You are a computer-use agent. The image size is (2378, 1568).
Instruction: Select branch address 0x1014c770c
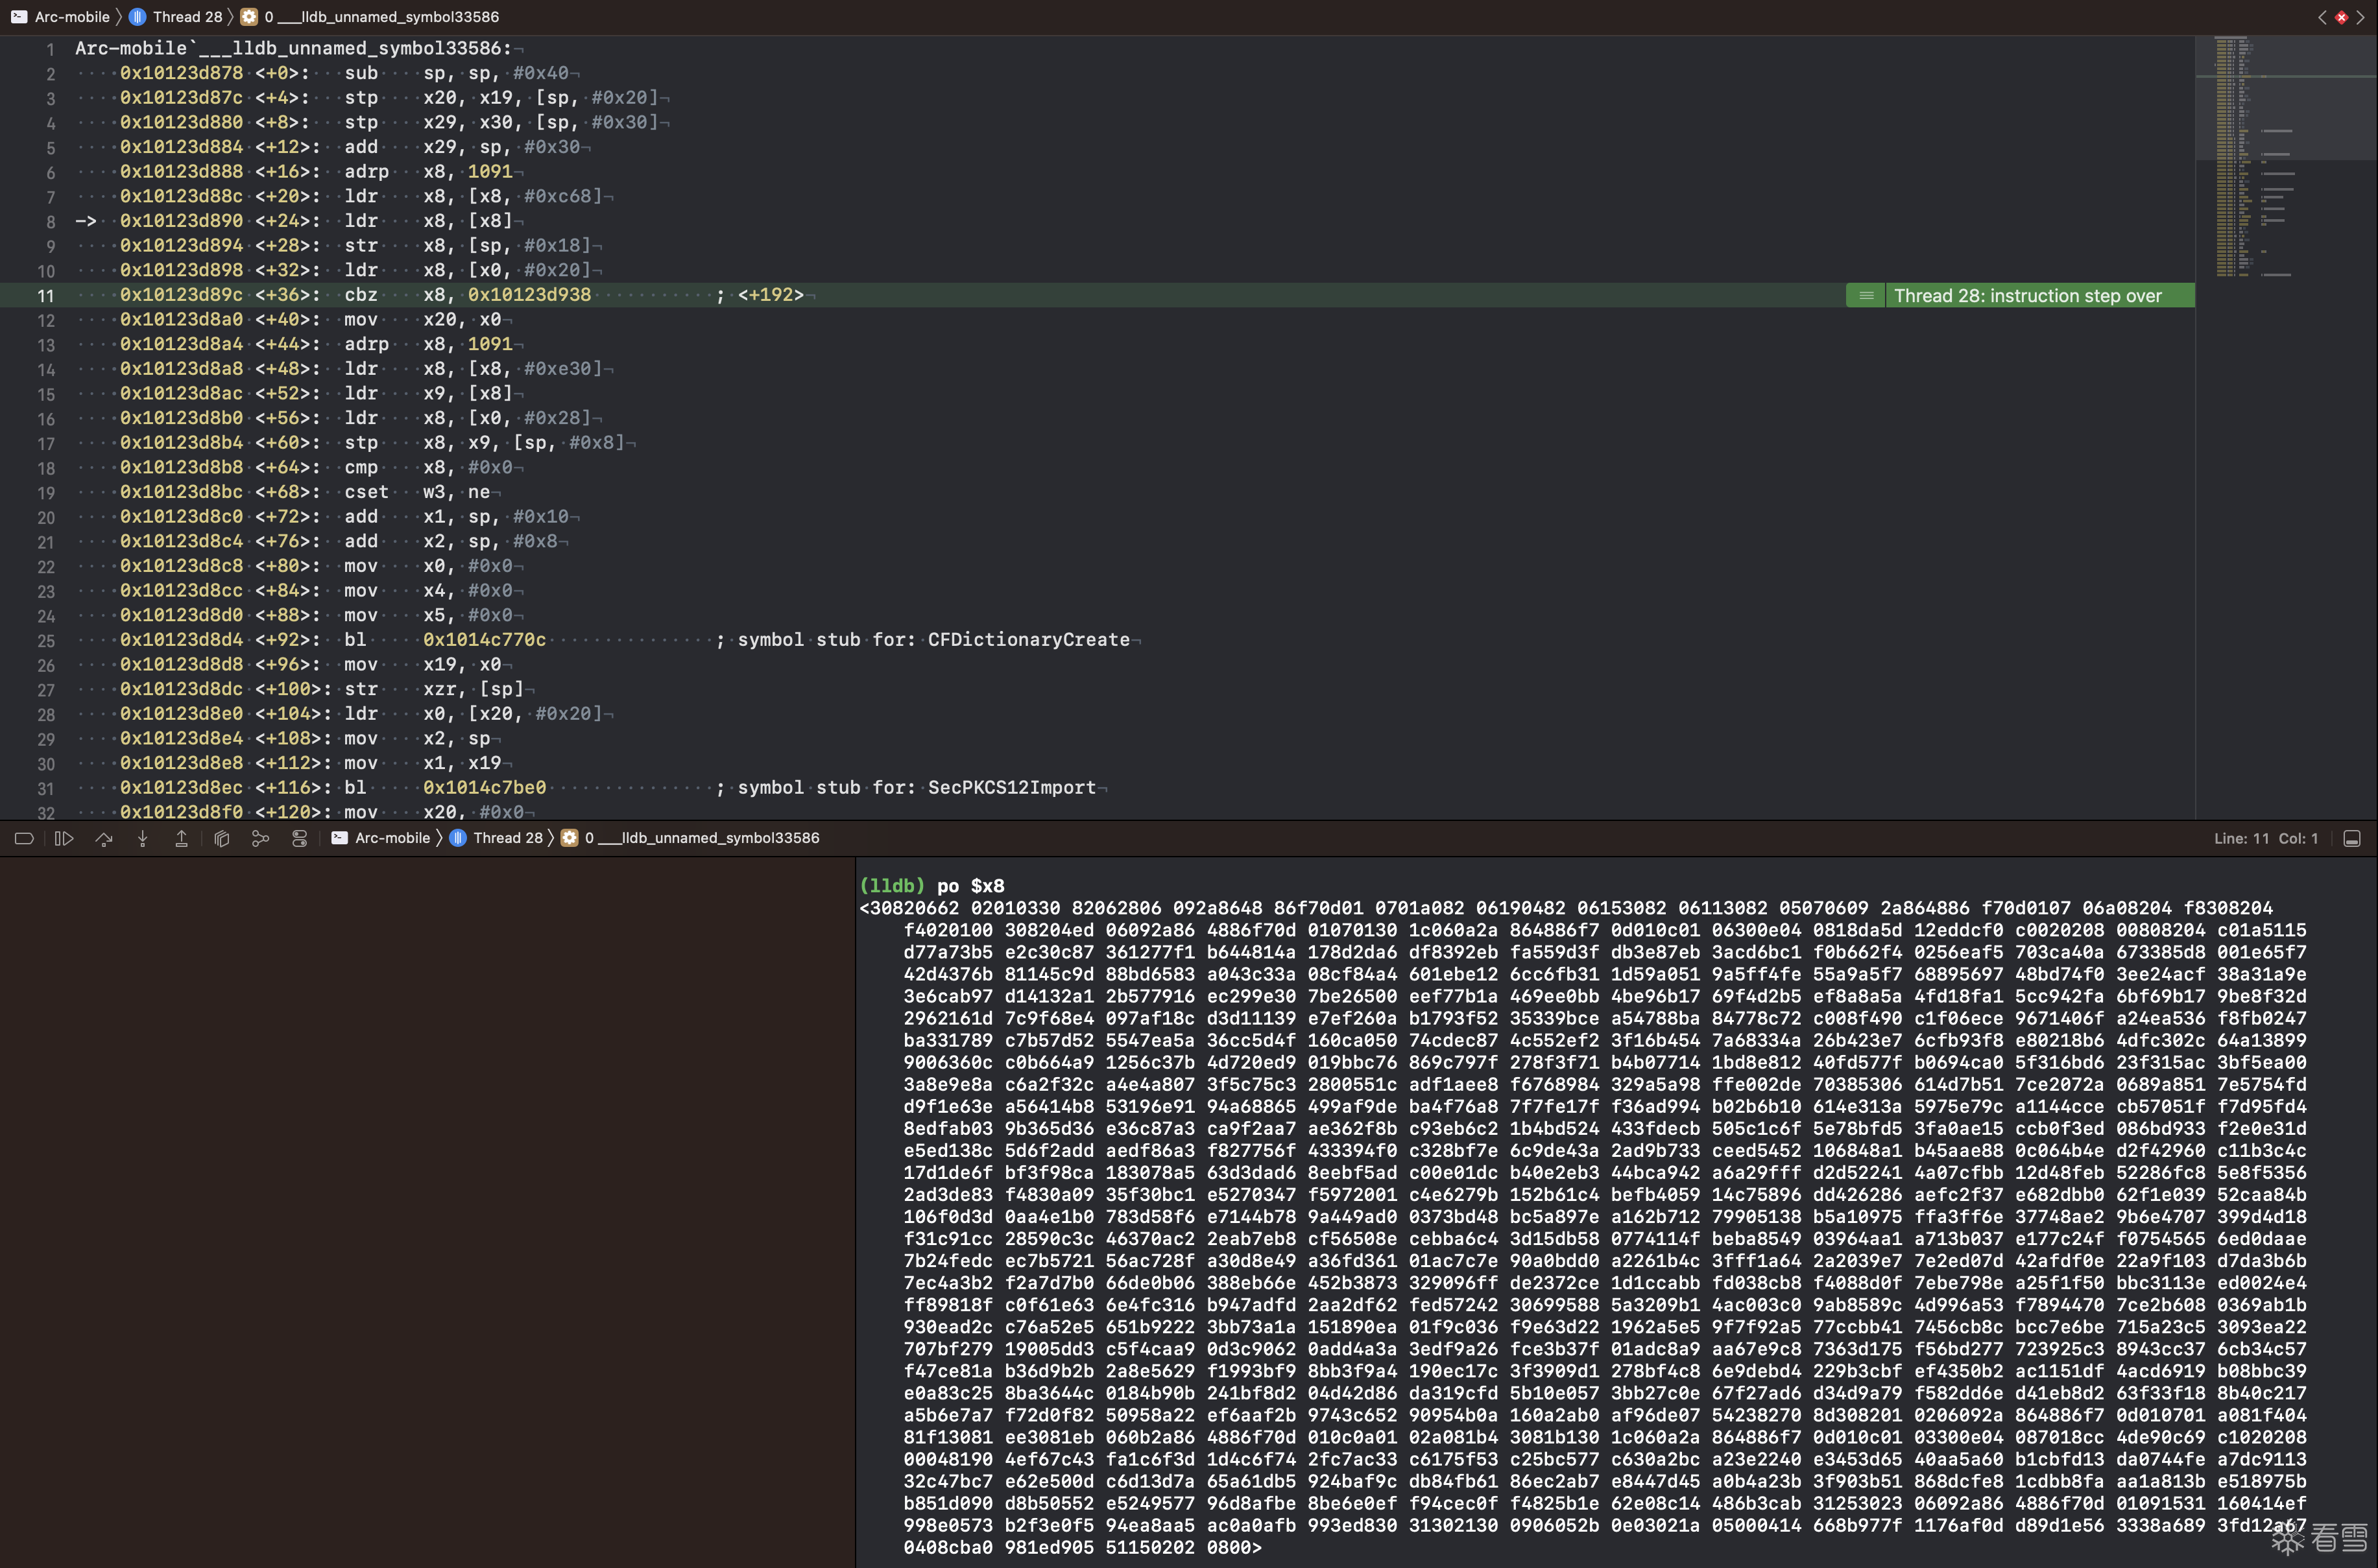click(484, 640)
